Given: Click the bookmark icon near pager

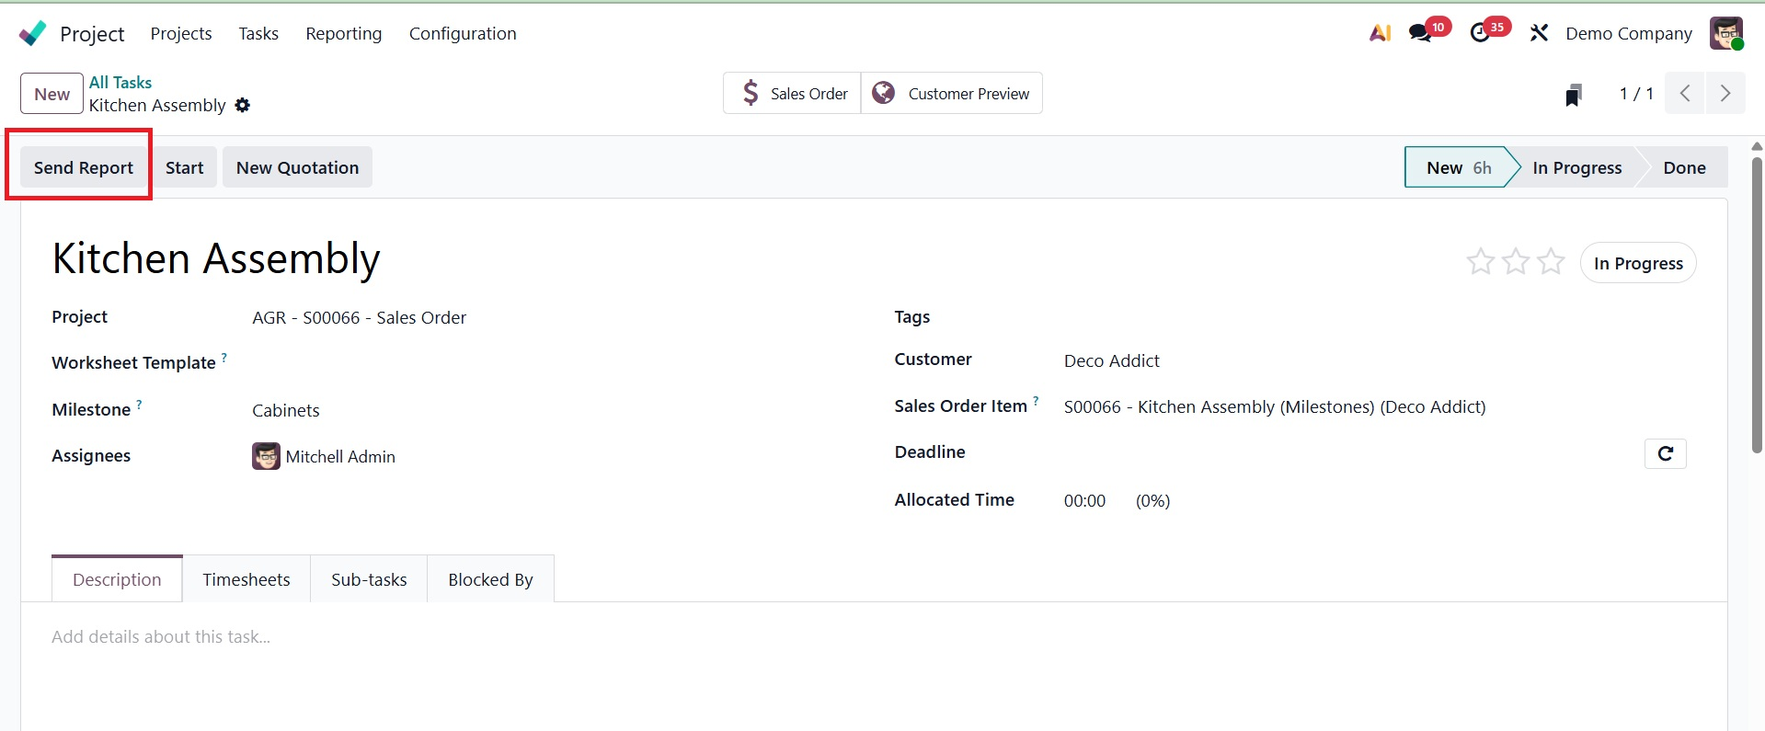Looking at the screenshot, I should (x=1574, y=95).
